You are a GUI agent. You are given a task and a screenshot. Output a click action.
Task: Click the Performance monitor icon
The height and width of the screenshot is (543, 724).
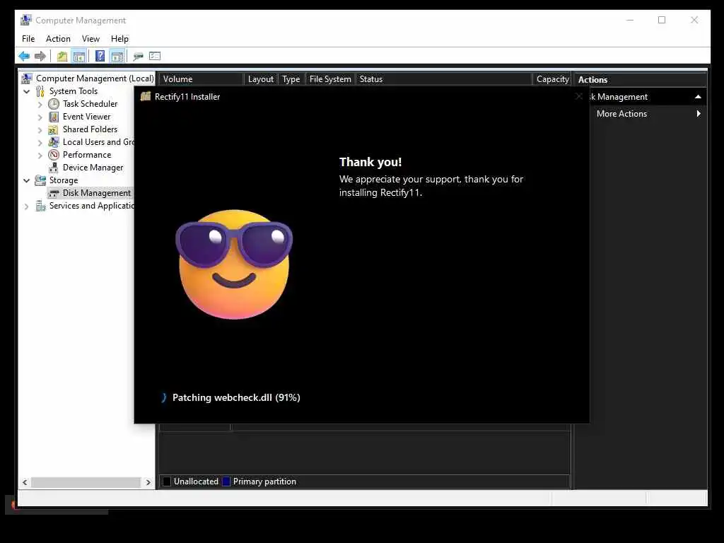coord(54,155)
